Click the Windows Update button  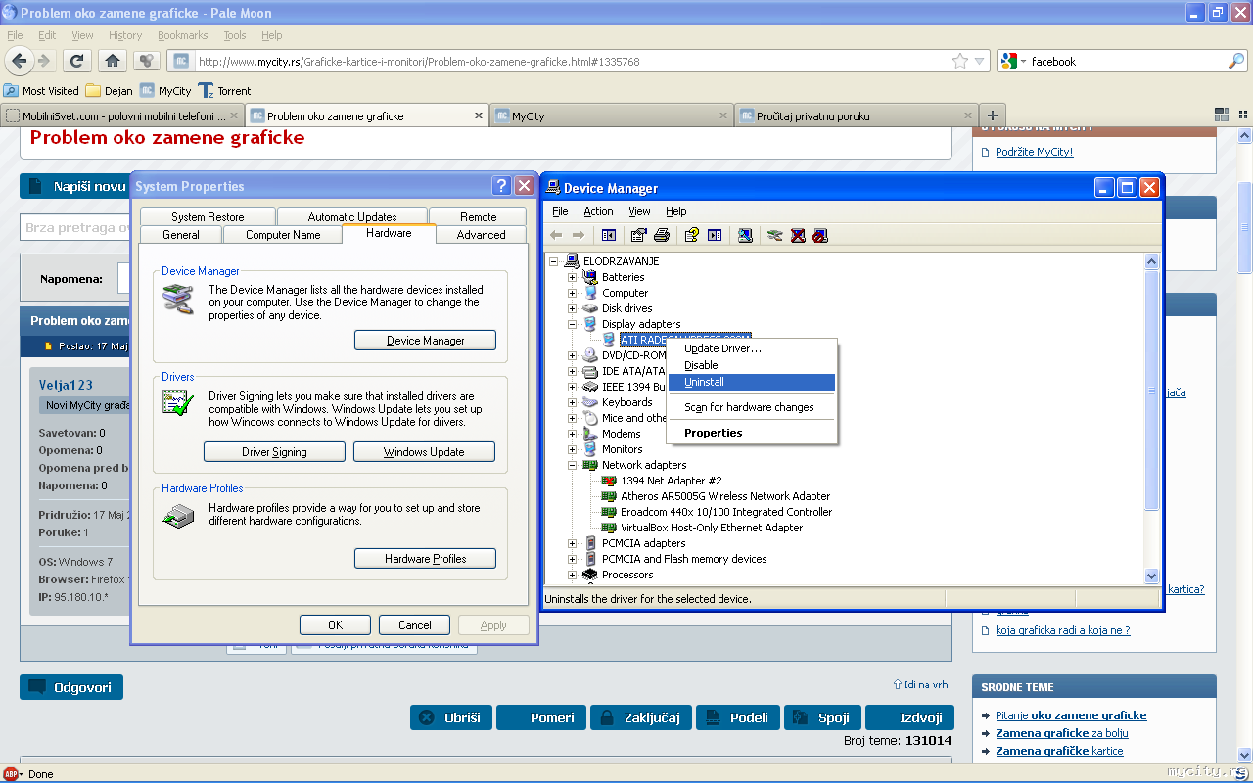424,452
